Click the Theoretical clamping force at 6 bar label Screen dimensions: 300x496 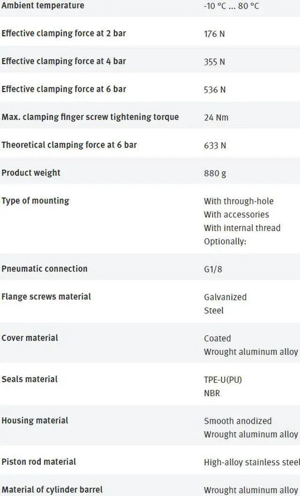click(x=69, y=145)
